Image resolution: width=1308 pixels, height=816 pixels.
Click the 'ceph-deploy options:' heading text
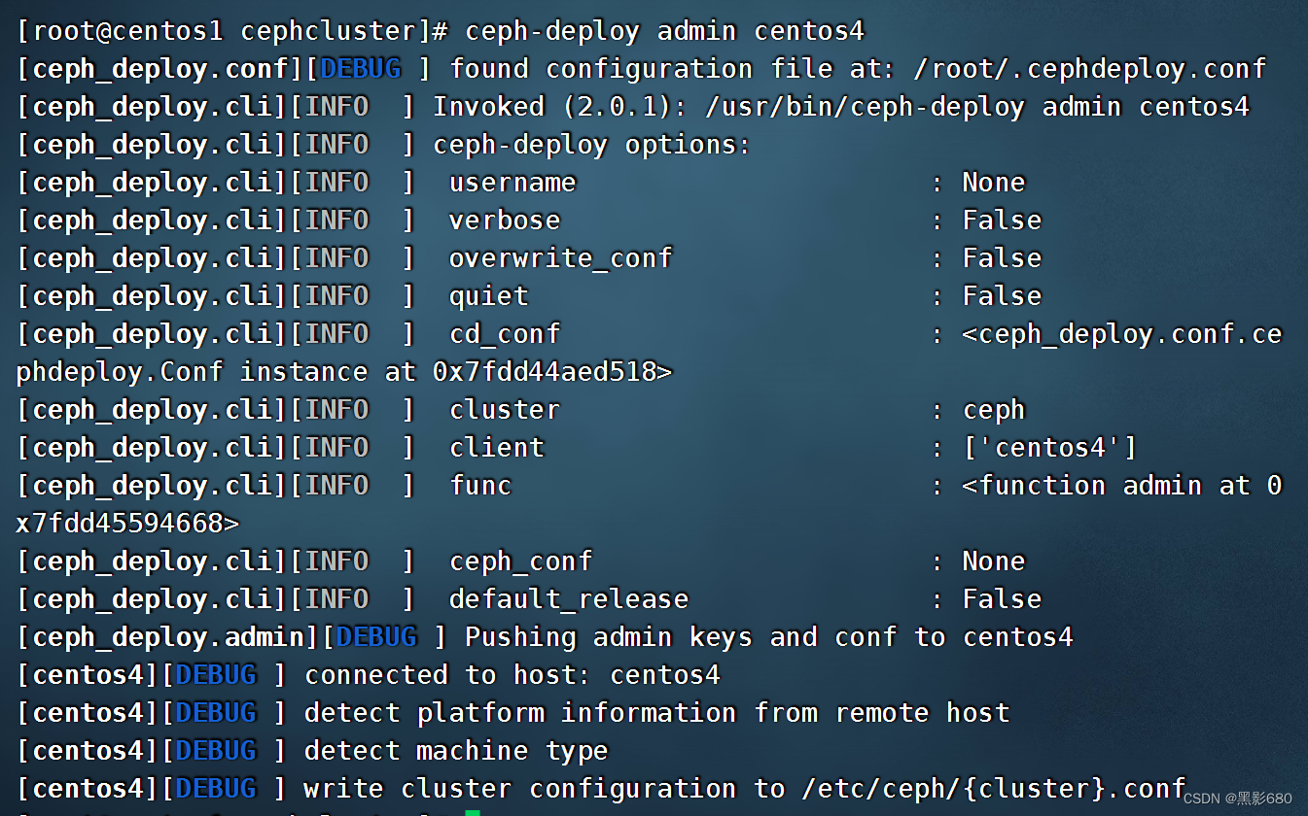click(592, 145)
